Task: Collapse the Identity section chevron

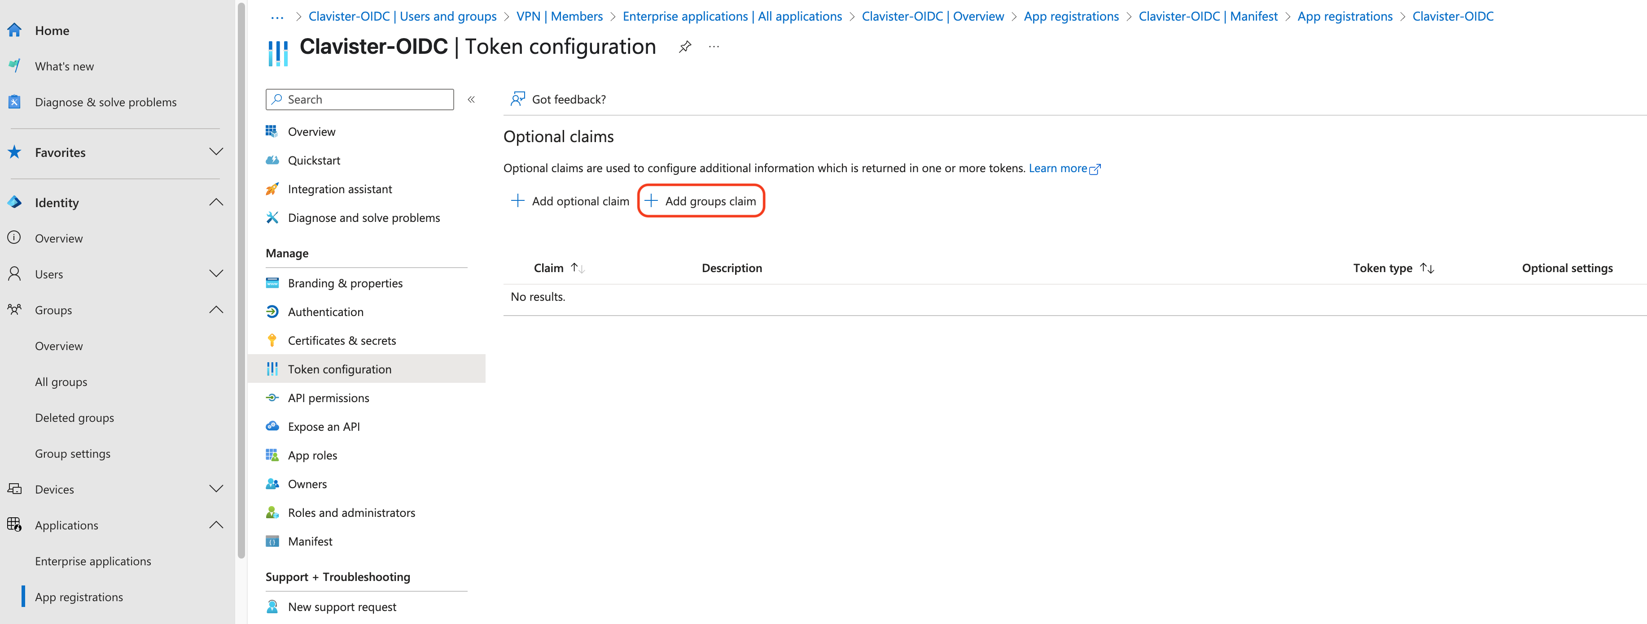Action: coord(217,202)
